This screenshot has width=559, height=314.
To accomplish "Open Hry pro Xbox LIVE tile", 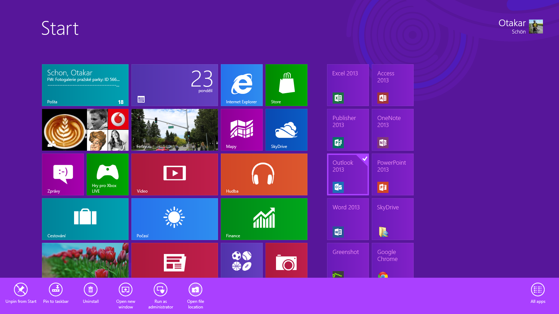I will point(108,174).
